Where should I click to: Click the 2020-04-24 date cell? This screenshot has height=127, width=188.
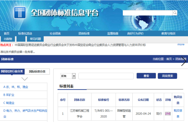(x=143, y=114)
